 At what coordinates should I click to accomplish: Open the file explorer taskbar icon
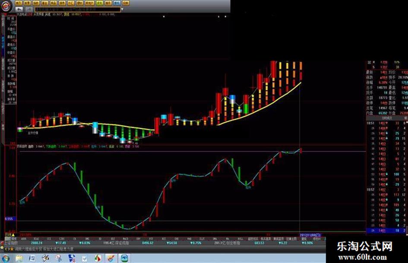click(19, 258)
